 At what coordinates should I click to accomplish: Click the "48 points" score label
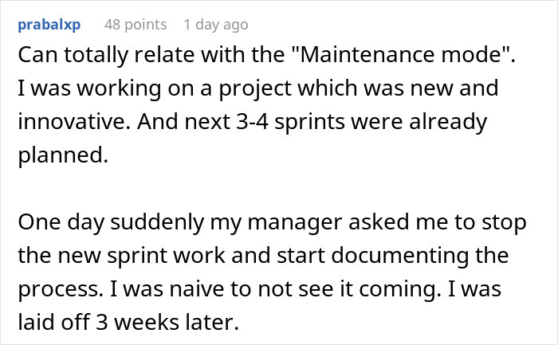pyautogui.click(x=136, y=25)
